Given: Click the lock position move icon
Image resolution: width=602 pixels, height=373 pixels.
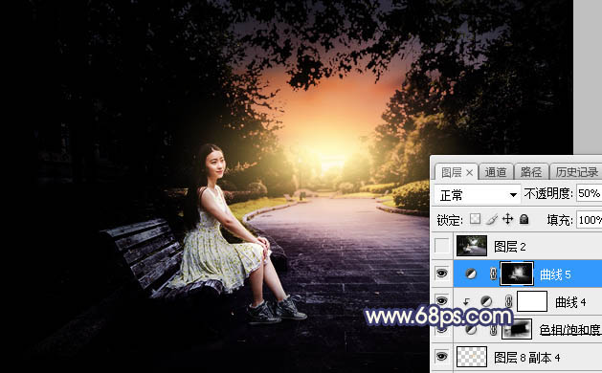Looking at the screenshot, I should pos(507,219).
